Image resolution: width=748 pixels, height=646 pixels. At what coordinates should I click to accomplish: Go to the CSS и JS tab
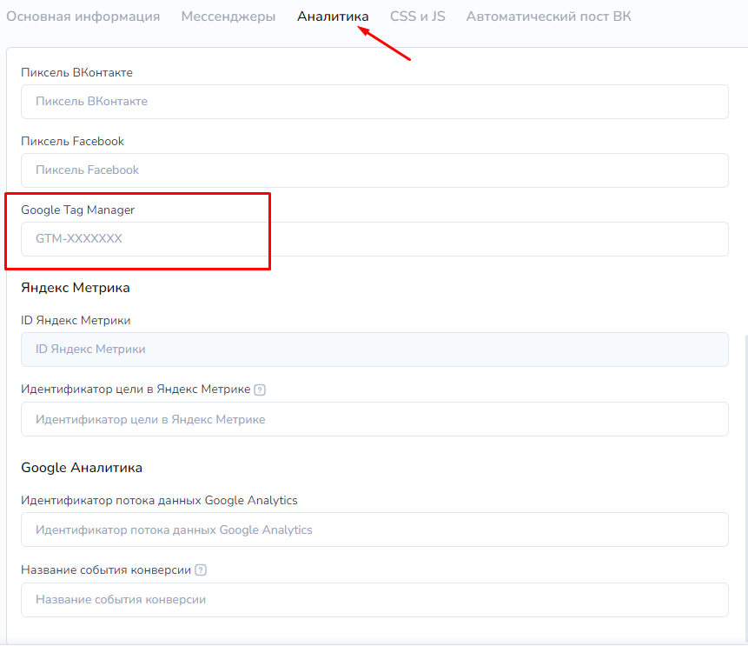(x=417, y=17)
